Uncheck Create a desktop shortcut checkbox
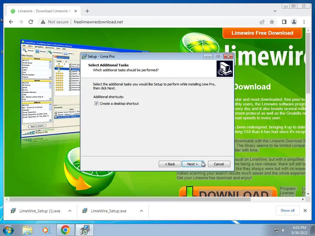The width and height of the screenshot is (315, 236). [96, 104]
